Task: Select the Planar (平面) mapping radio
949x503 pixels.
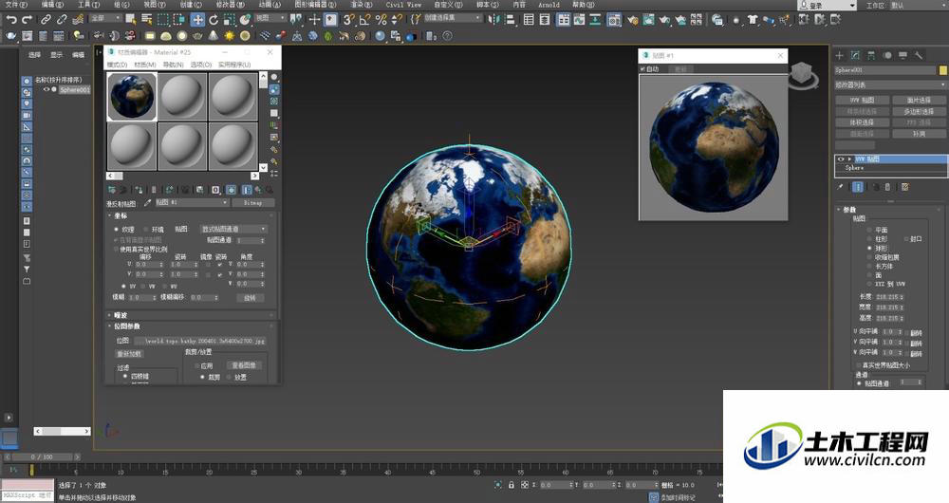Action: point(869,230)
